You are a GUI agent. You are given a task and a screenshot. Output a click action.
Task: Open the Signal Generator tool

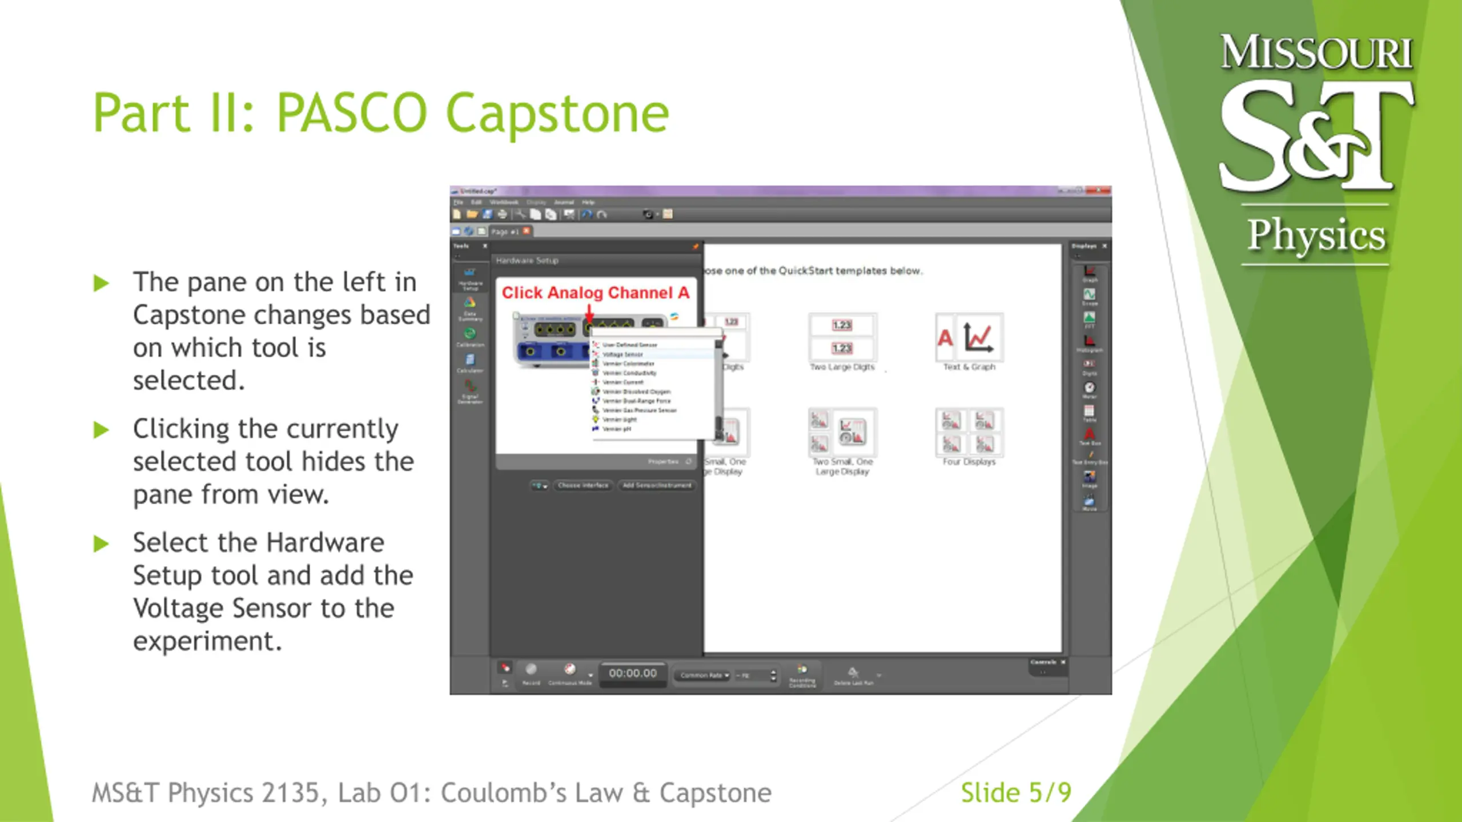point(470,392)
